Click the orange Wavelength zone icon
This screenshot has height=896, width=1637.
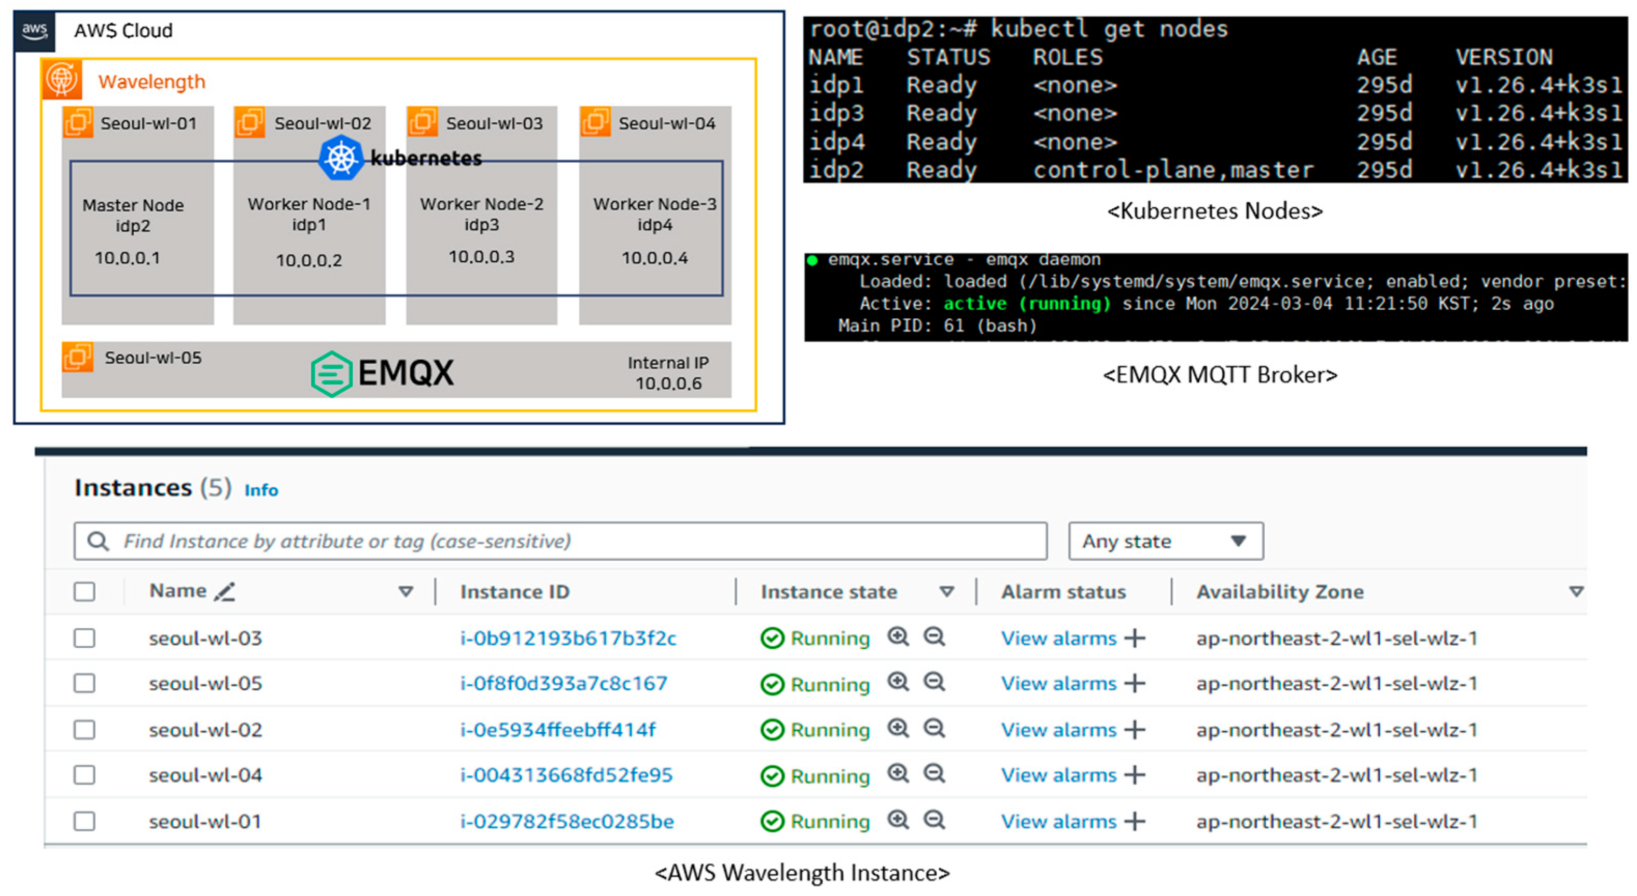pyautogui.click(x=62, y=79)
